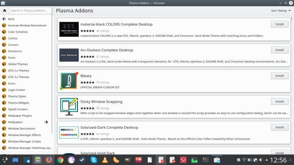Open the Plasma Widgets category

18,103
